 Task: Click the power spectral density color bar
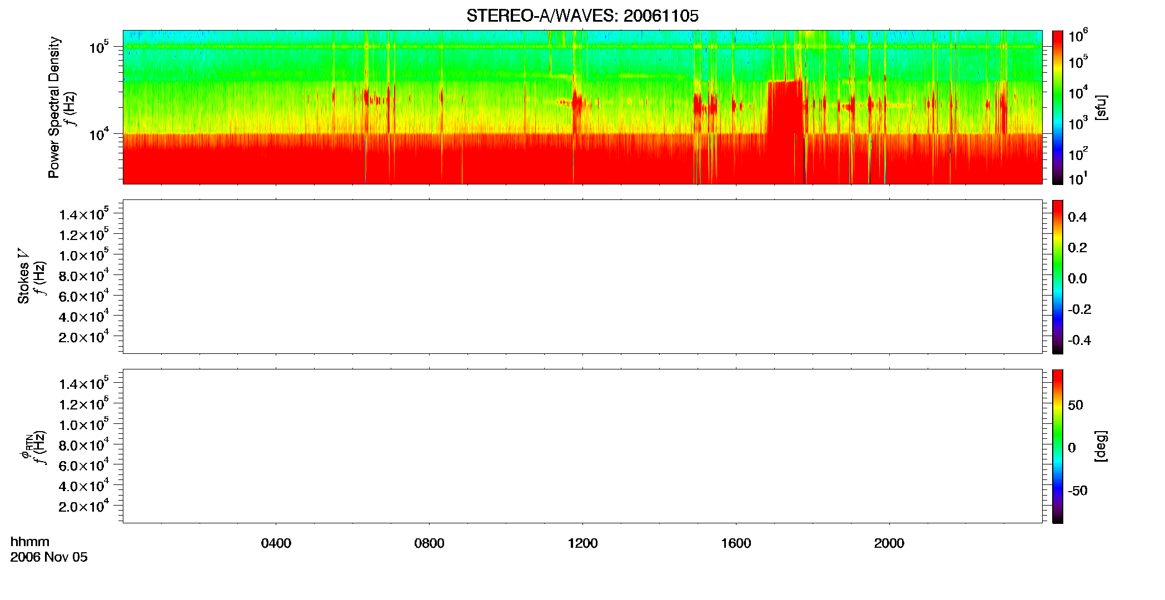tap(1057, 107)
